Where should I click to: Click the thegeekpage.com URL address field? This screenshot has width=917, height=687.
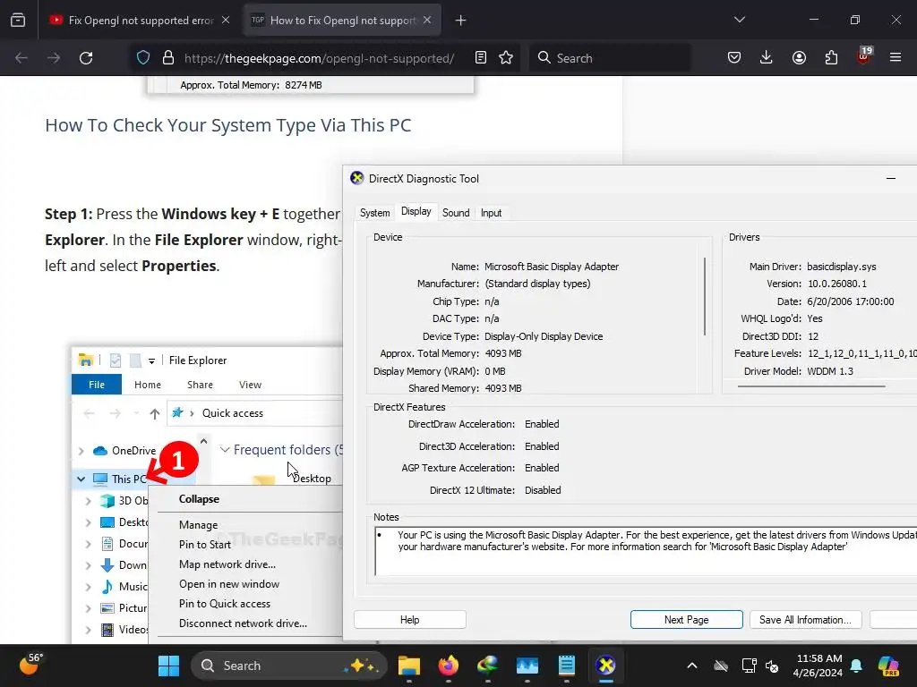[x=320, y=58]
